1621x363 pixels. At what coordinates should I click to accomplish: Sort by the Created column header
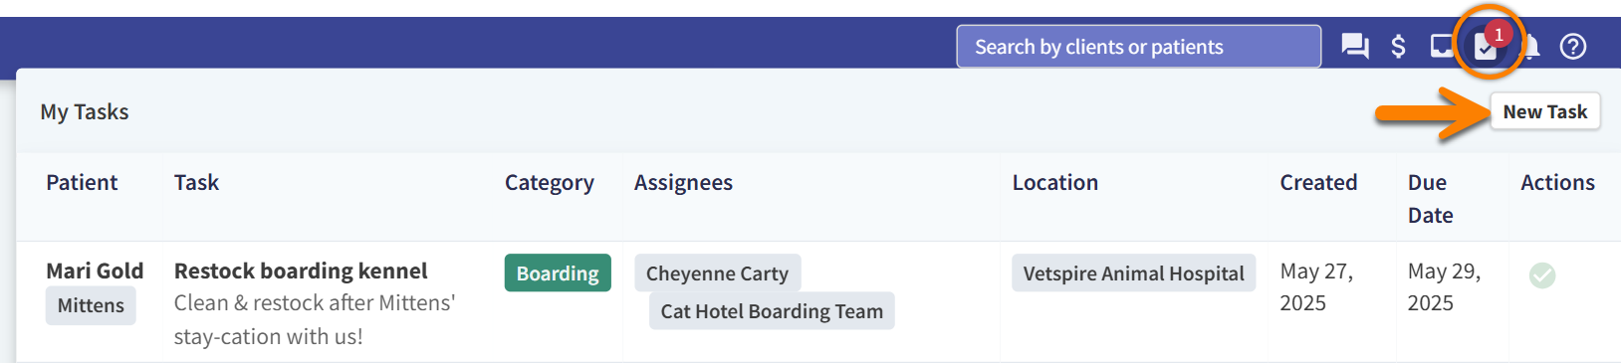[x=1318, y=182]
